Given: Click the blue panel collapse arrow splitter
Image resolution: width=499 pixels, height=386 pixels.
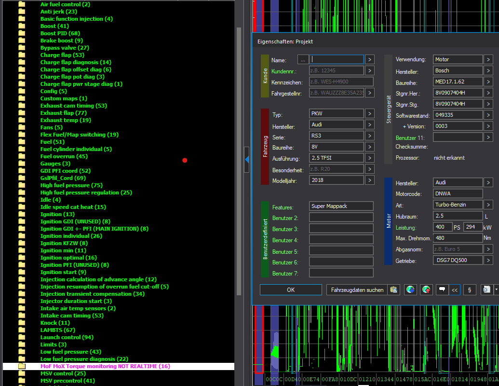Looking at the screenshot, I should (x=247, y=160).
